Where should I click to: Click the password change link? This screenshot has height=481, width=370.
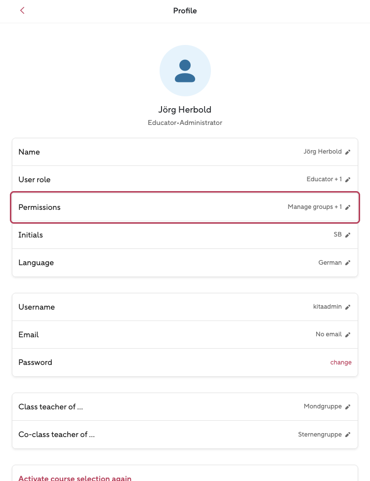341,362
